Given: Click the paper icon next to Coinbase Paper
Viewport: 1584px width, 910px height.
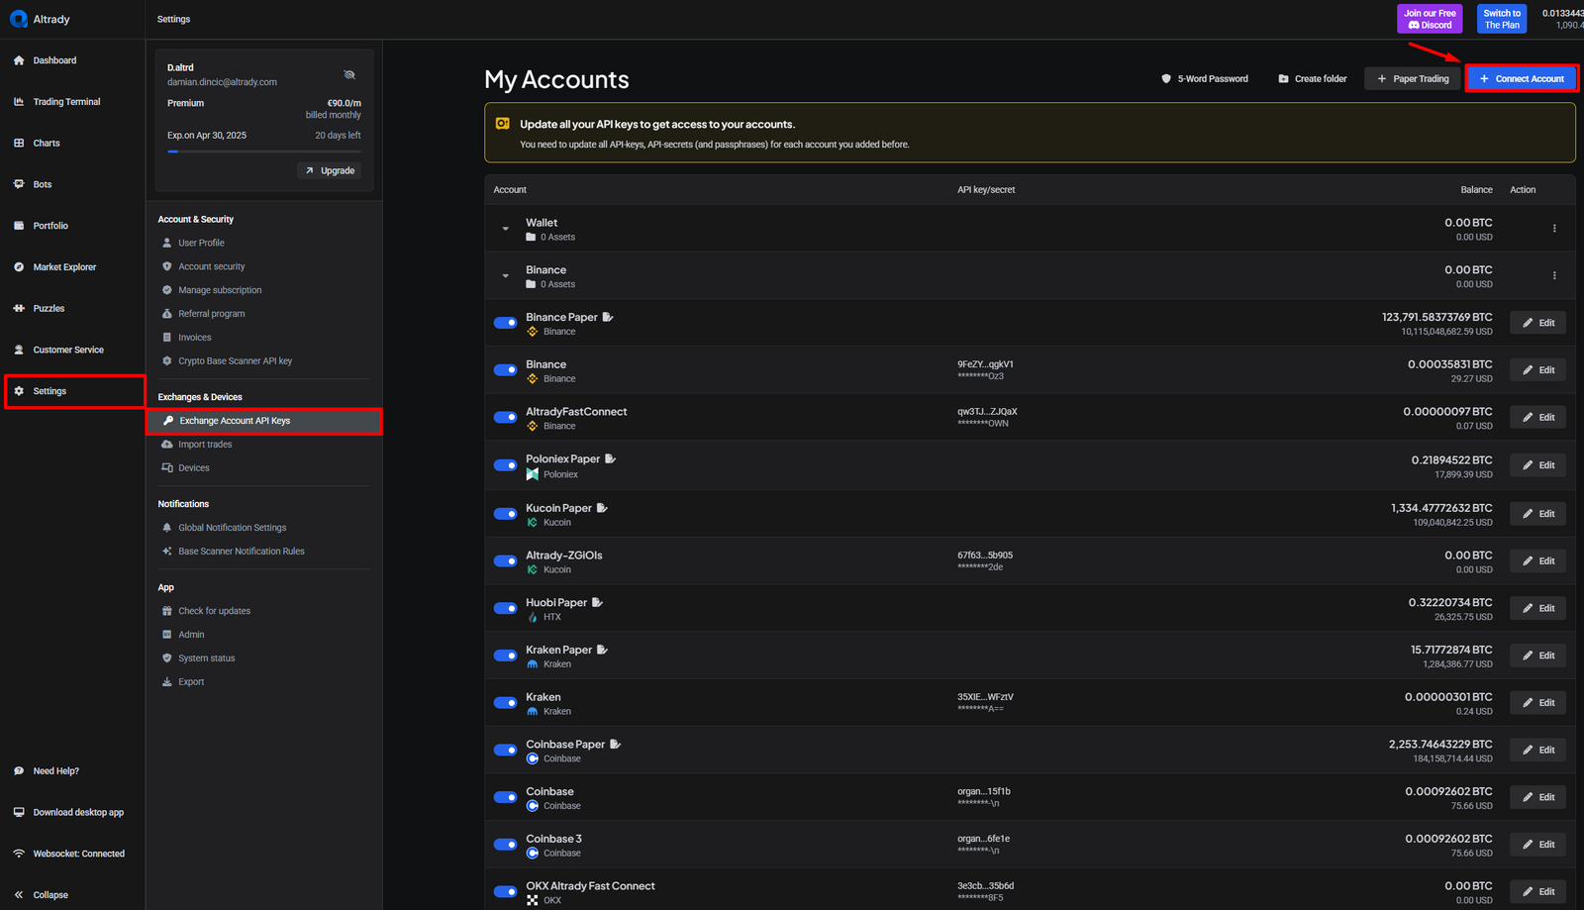Looking at the screenshot, I should click(x=615, y=744).
